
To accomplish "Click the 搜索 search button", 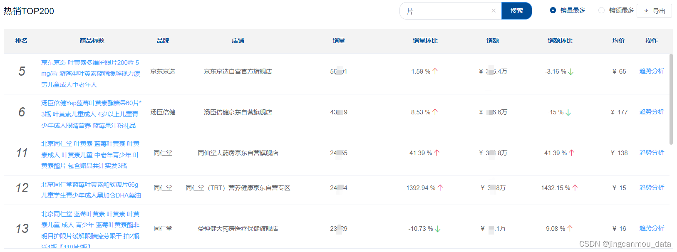I will 517,11.
